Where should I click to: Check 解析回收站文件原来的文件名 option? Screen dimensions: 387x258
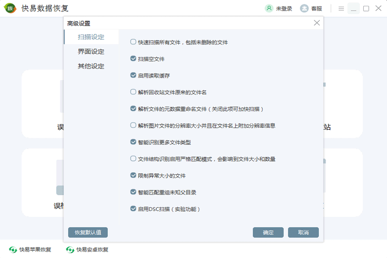pos(134,92)
